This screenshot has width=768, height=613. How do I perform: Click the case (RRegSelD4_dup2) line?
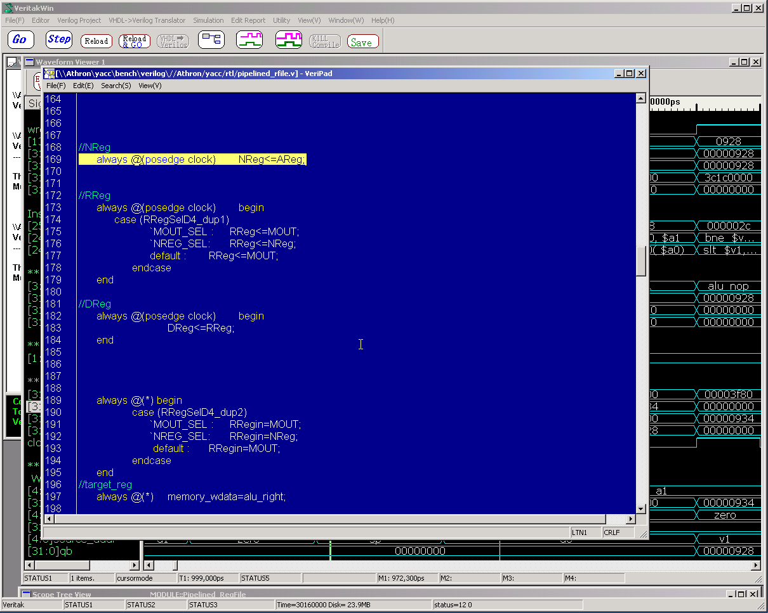coord(189,412)
